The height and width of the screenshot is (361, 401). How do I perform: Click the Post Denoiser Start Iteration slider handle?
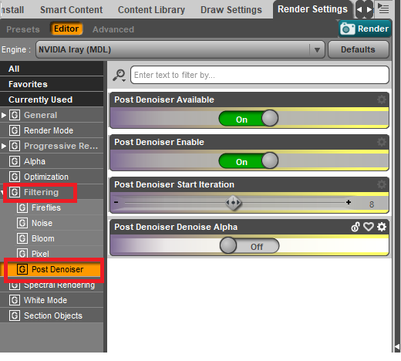tap(233, 203)
